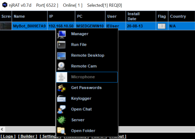The image size is (195, 139).
Task: Click the N/A country cell
Action: [182, 26]
